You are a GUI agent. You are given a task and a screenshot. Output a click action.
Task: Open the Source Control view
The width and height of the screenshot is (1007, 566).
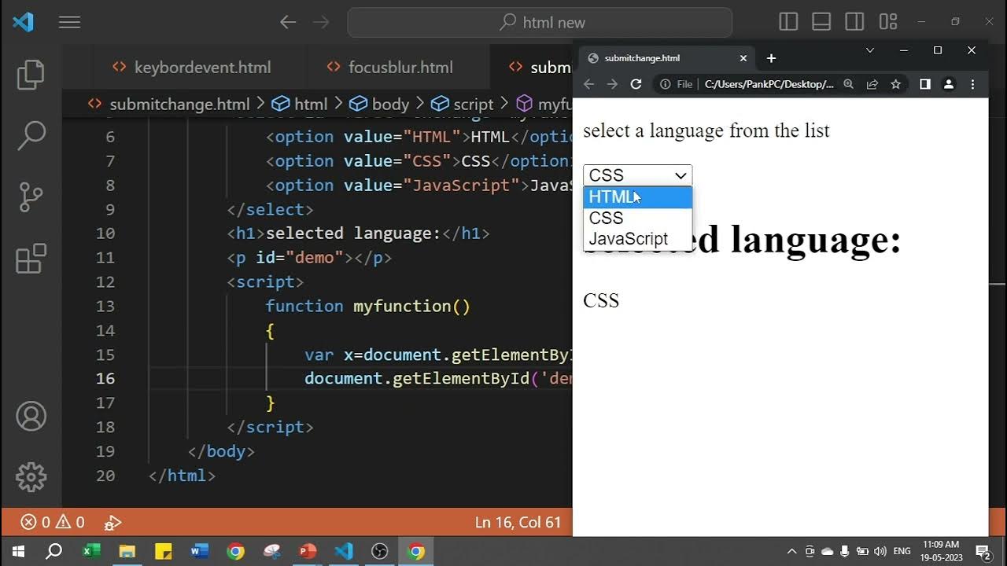(x=31, y=197)
